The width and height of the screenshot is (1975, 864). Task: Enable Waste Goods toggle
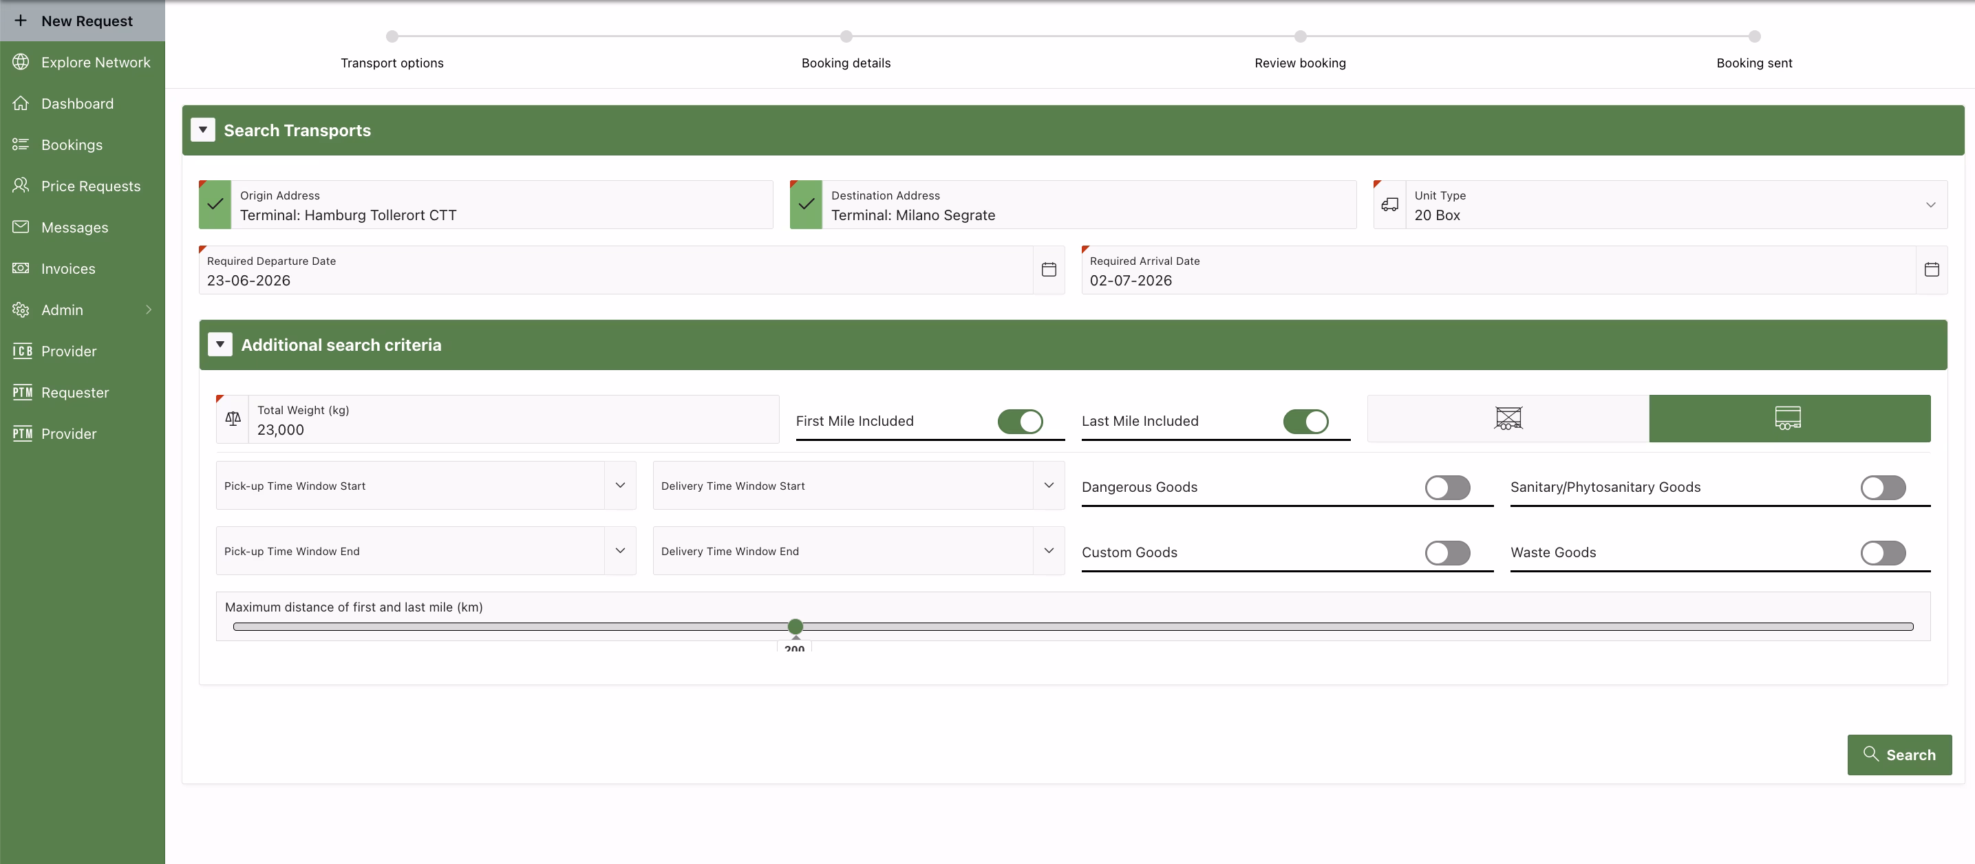pos(1883,553)
